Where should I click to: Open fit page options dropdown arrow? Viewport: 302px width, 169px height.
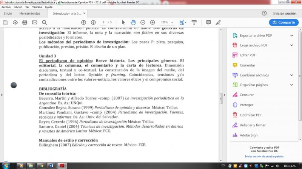pyautogui.click(x=186, y=23)
